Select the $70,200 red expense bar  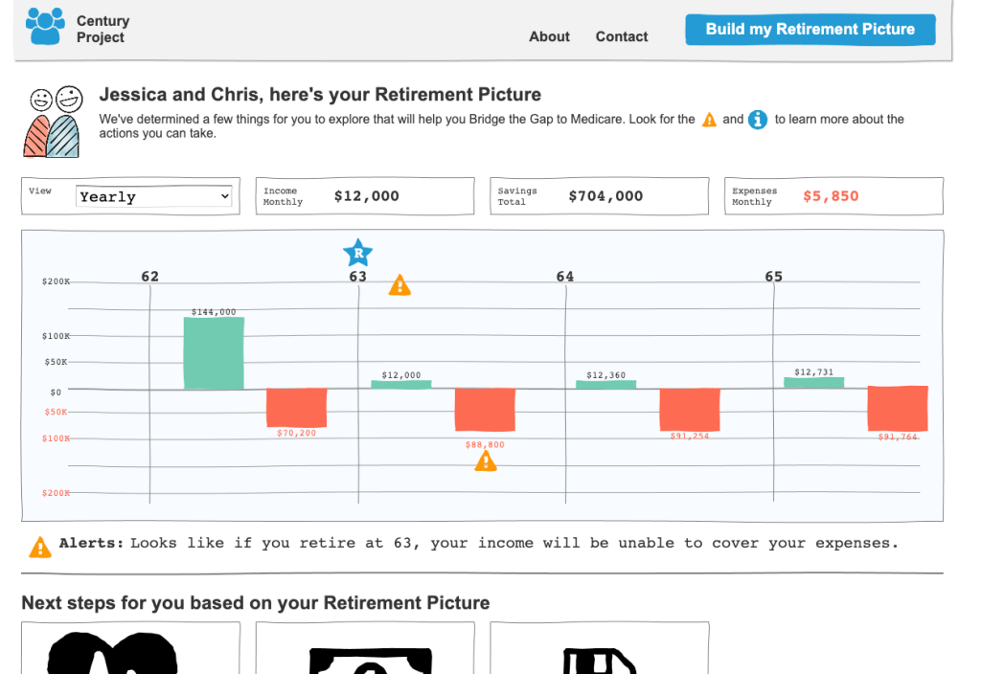coord(296,408)
